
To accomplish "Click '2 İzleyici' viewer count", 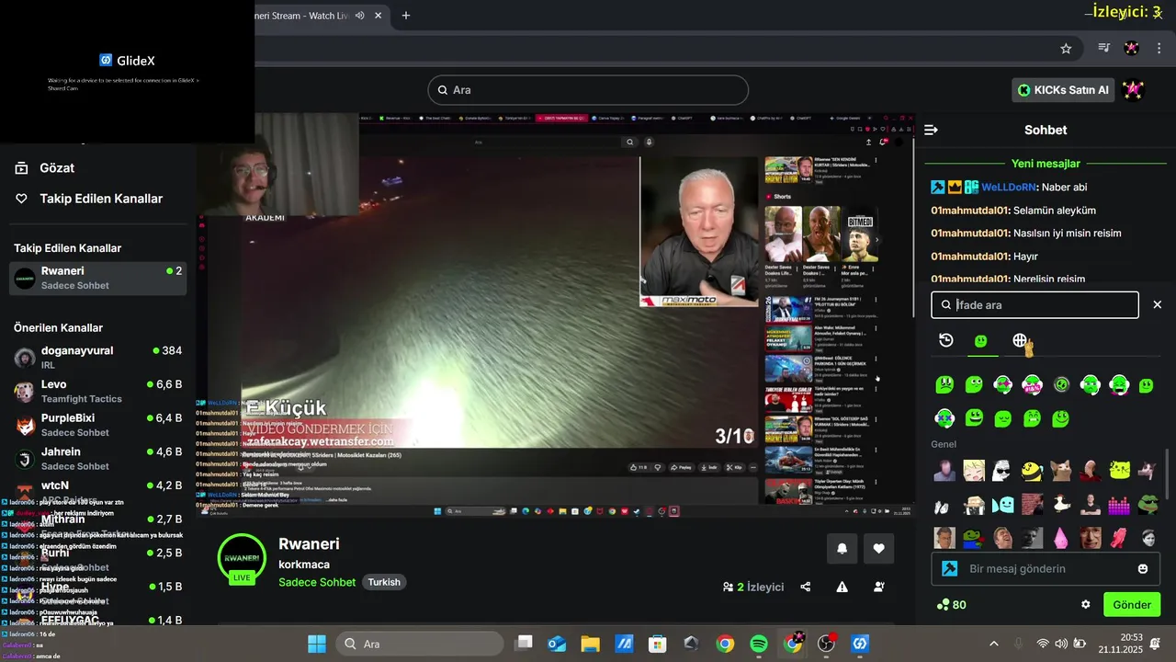I will point(753,587).
